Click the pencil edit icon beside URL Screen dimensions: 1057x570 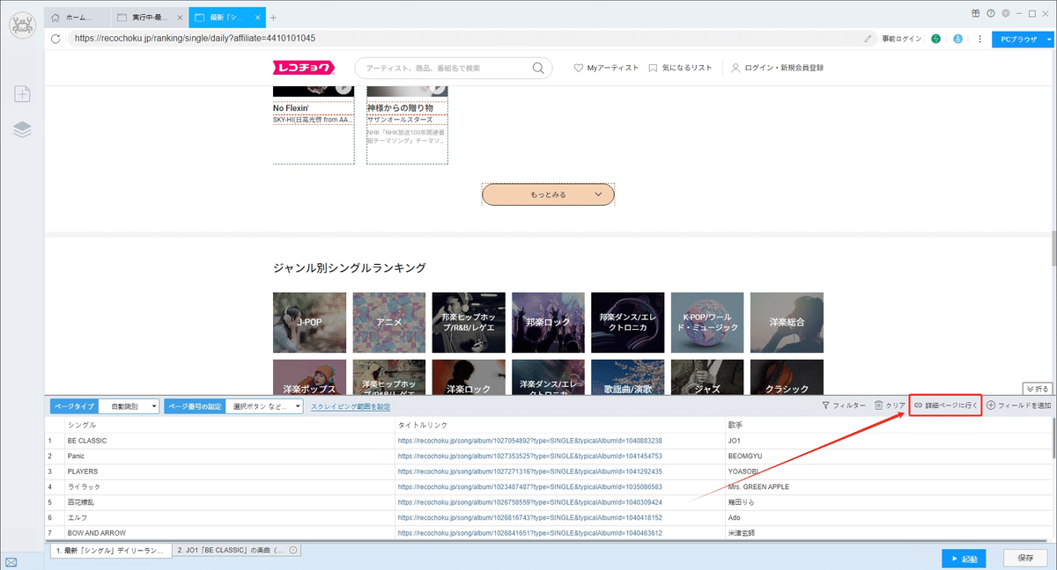(x=869, y=39)
